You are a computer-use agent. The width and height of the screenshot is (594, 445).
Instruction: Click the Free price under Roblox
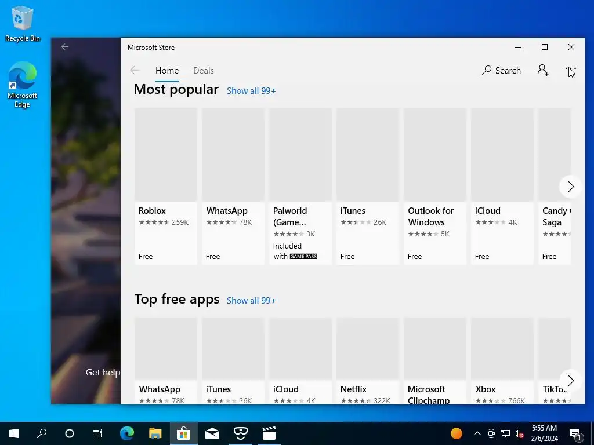pyautogui.click(x=146, y=257)
